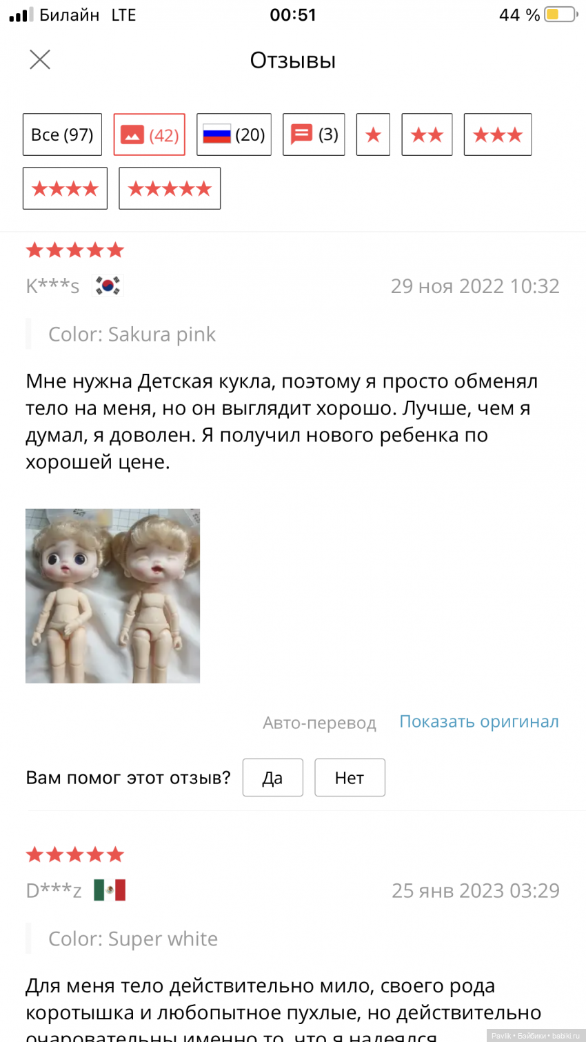Tap the Mexico flag next to D***z

click(x=110, y=890)
